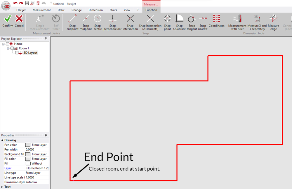This screenshot has width=292, height=189.
Task: Select the Measurement with ruler tool
Action: pyautogui.click(x=237, y=22)
